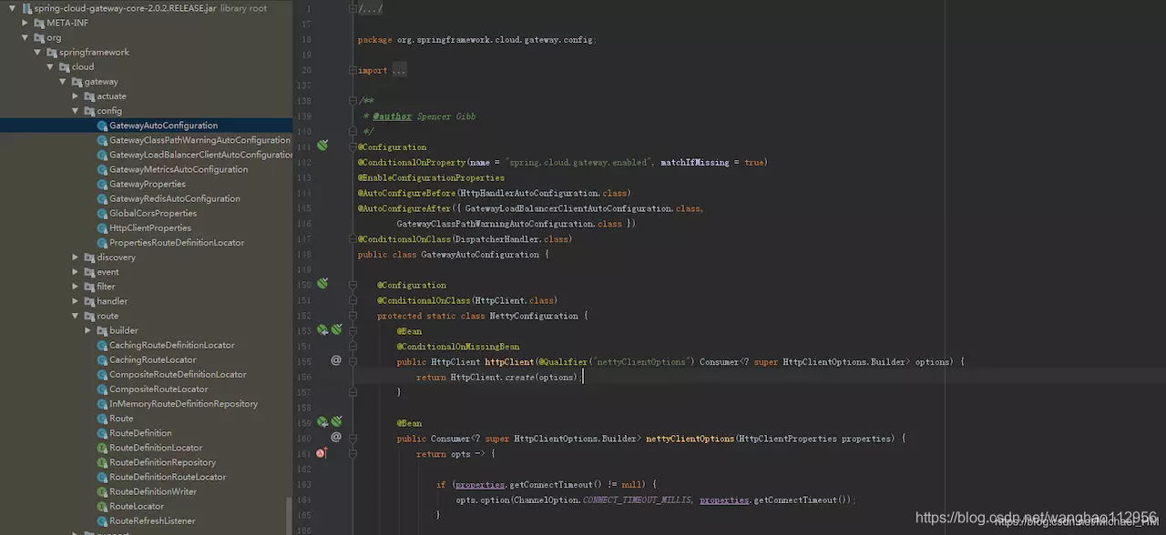Viewport: 1166px width, 535px height.
Task: Click the class icon beside GatewayMetricsAutoConfiguration
Action: tap(102, 169)
